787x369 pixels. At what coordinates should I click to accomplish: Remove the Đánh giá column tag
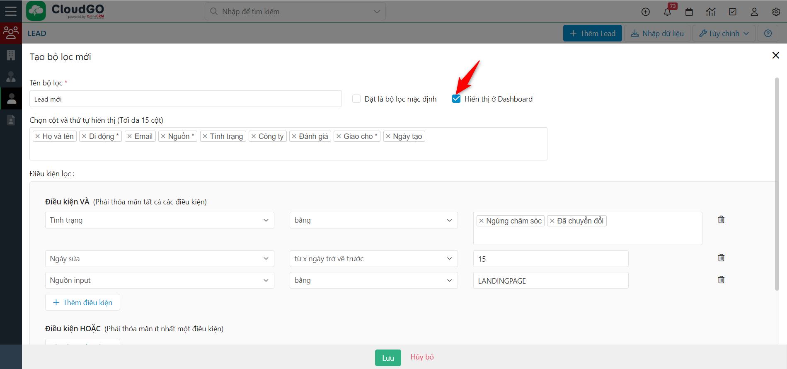point(294,136)
